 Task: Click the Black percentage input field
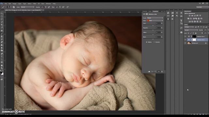coord(158,37)
